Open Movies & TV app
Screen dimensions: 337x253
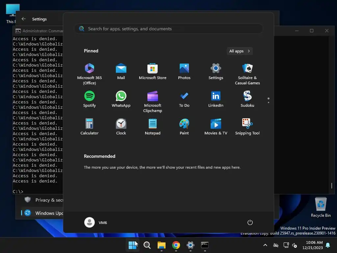click(216, 127)
